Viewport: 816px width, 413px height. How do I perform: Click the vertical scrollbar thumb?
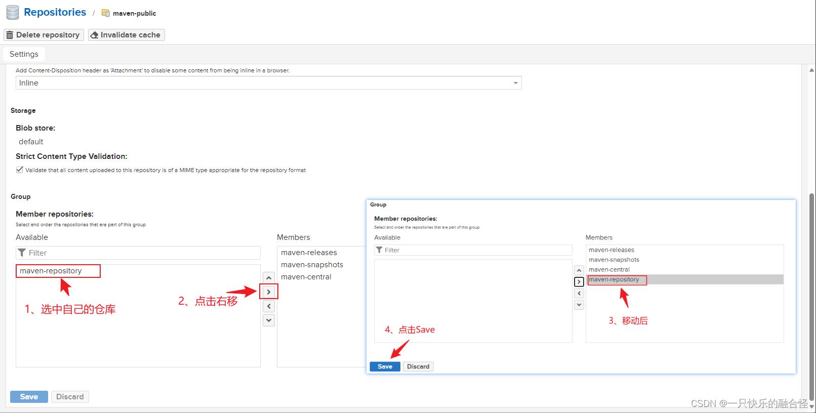(812, 296)
